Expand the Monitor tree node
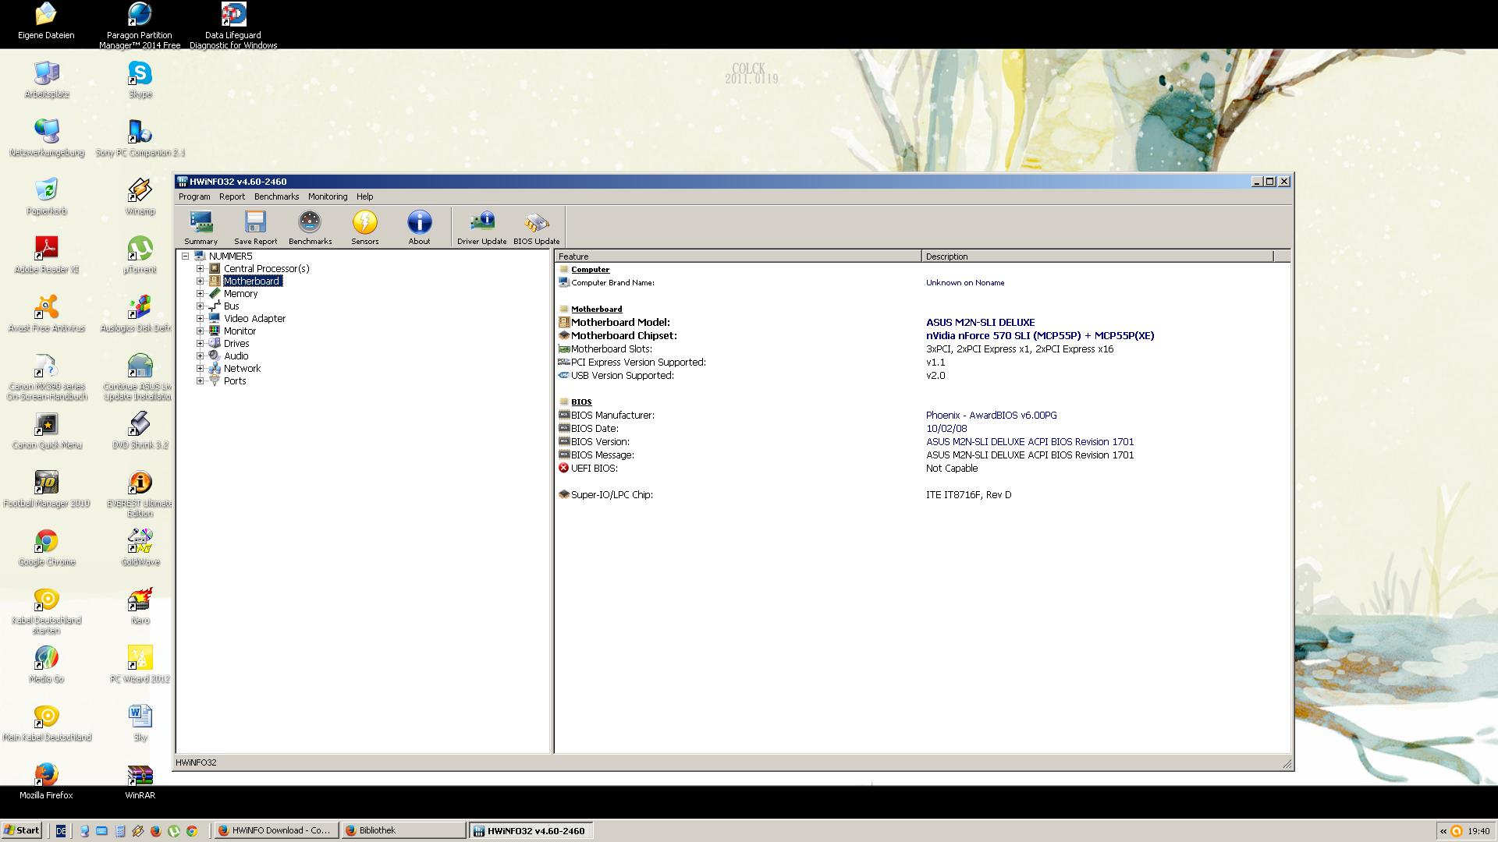Screen dimensions: 1498x842 (200, 331)
